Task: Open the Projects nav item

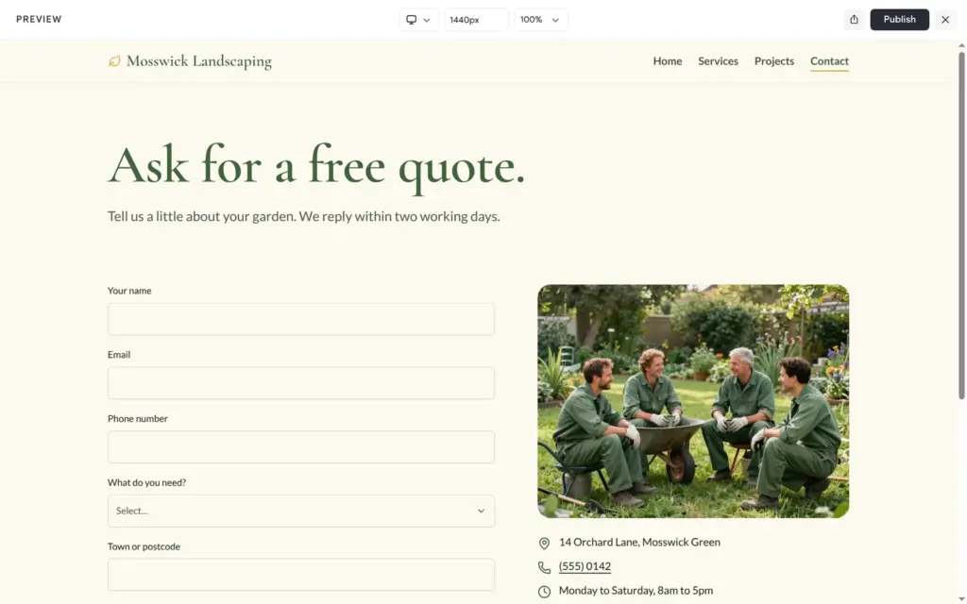Action: click(774, 61)
